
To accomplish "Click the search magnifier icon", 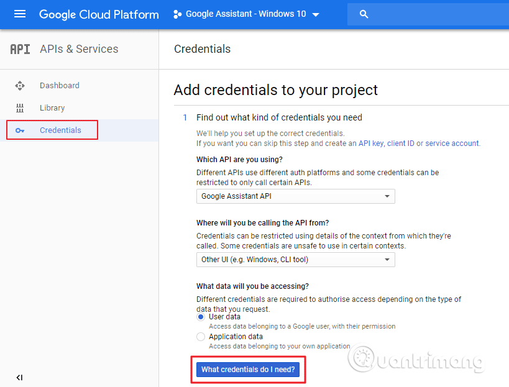I will [x=364, y=14].
